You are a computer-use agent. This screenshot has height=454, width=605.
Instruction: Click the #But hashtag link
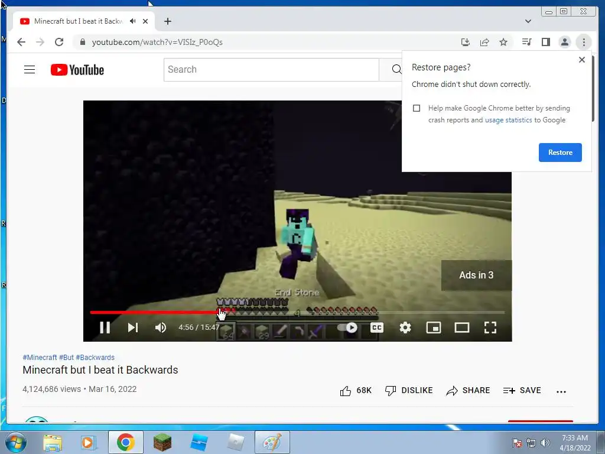[x=66, y=358]
